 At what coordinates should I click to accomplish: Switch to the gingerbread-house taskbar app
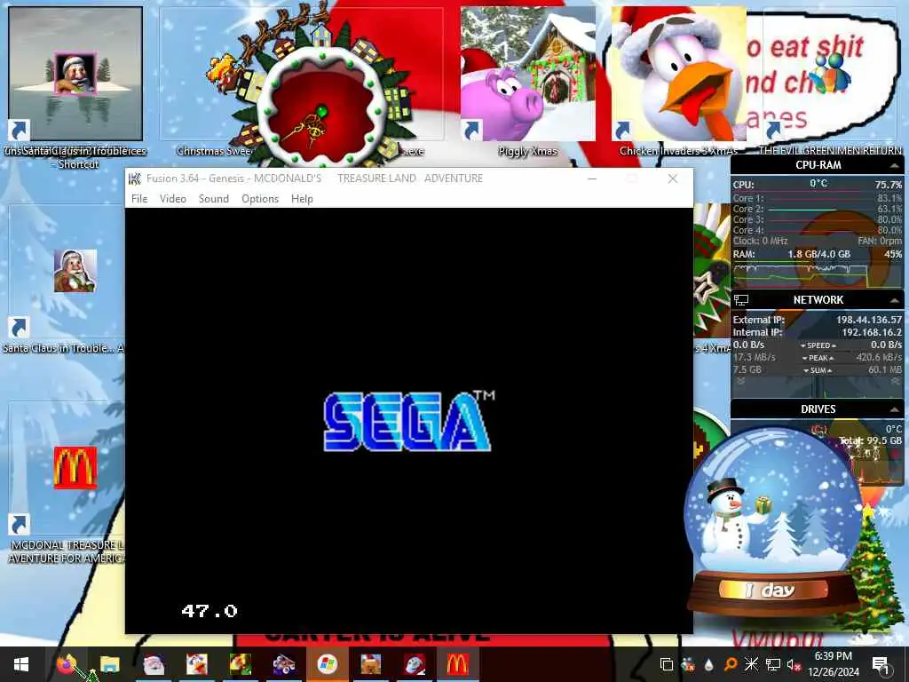point(371,664)
